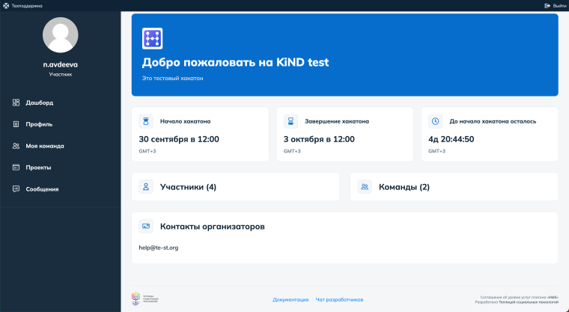
Task: Click the contact card icon beside Контакты организаторов
Action: (146, 226)
